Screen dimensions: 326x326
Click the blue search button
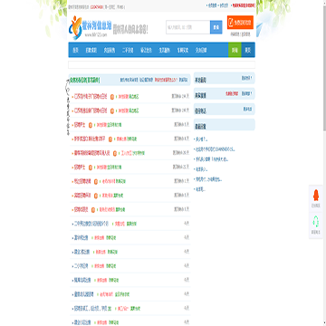[216, 27]
